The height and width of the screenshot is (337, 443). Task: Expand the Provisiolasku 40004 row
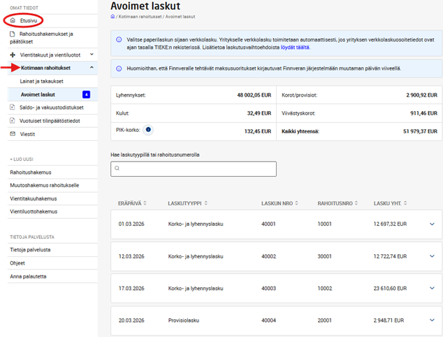click(x=432, y=320)
